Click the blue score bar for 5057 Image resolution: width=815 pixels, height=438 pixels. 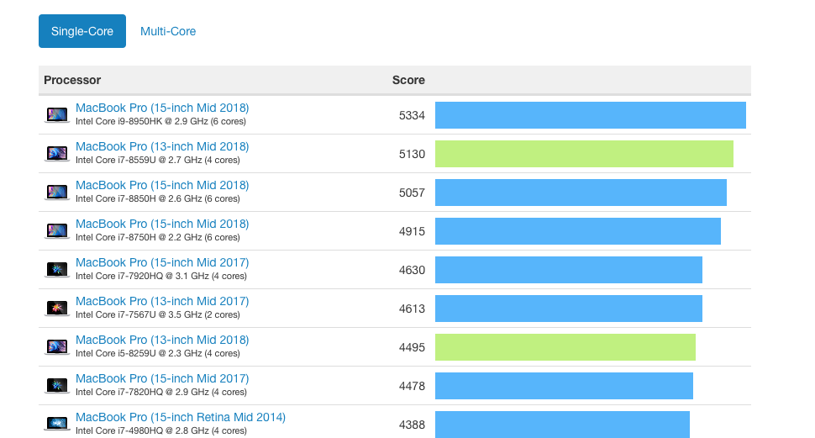coord(581,193)
